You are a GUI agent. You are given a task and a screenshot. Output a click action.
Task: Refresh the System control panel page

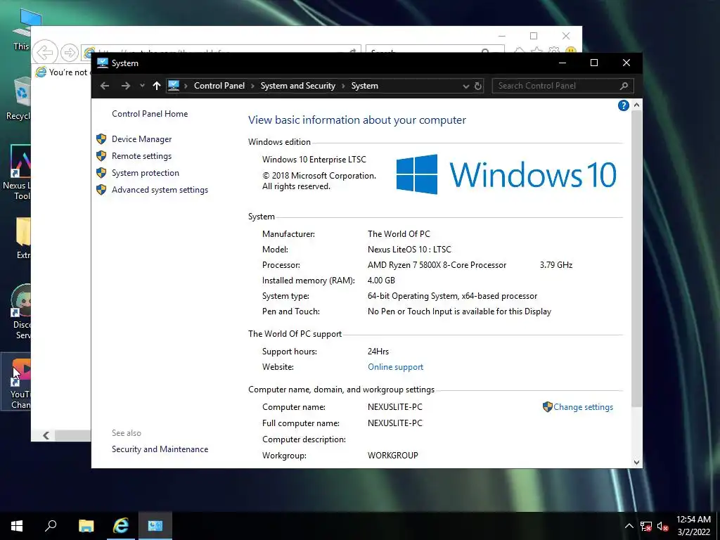tap(477, 86)
